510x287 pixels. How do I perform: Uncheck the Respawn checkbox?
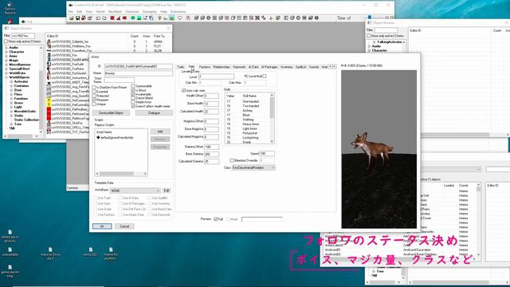pos(94,100)
